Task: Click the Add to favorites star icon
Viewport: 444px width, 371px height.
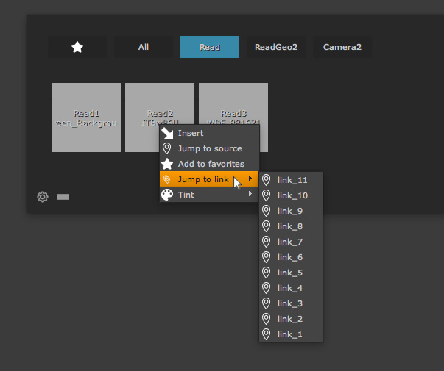Action: (x=167, y=164)
